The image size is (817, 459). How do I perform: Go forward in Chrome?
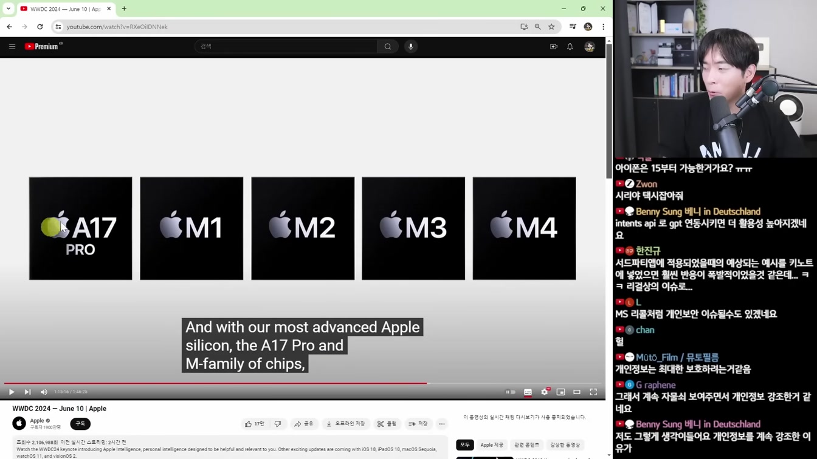click(x=24, y=27)
